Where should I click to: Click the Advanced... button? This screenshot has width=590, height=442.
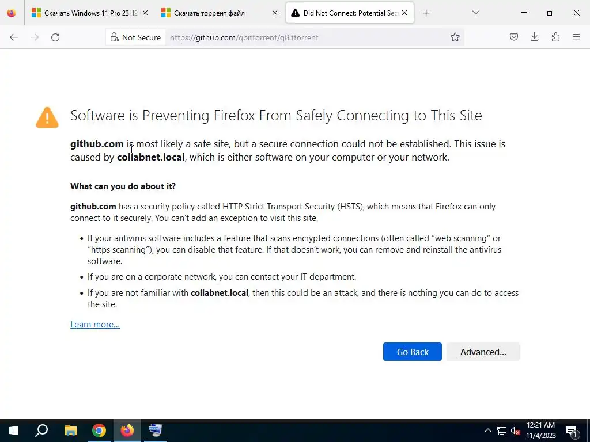point(483,352)
